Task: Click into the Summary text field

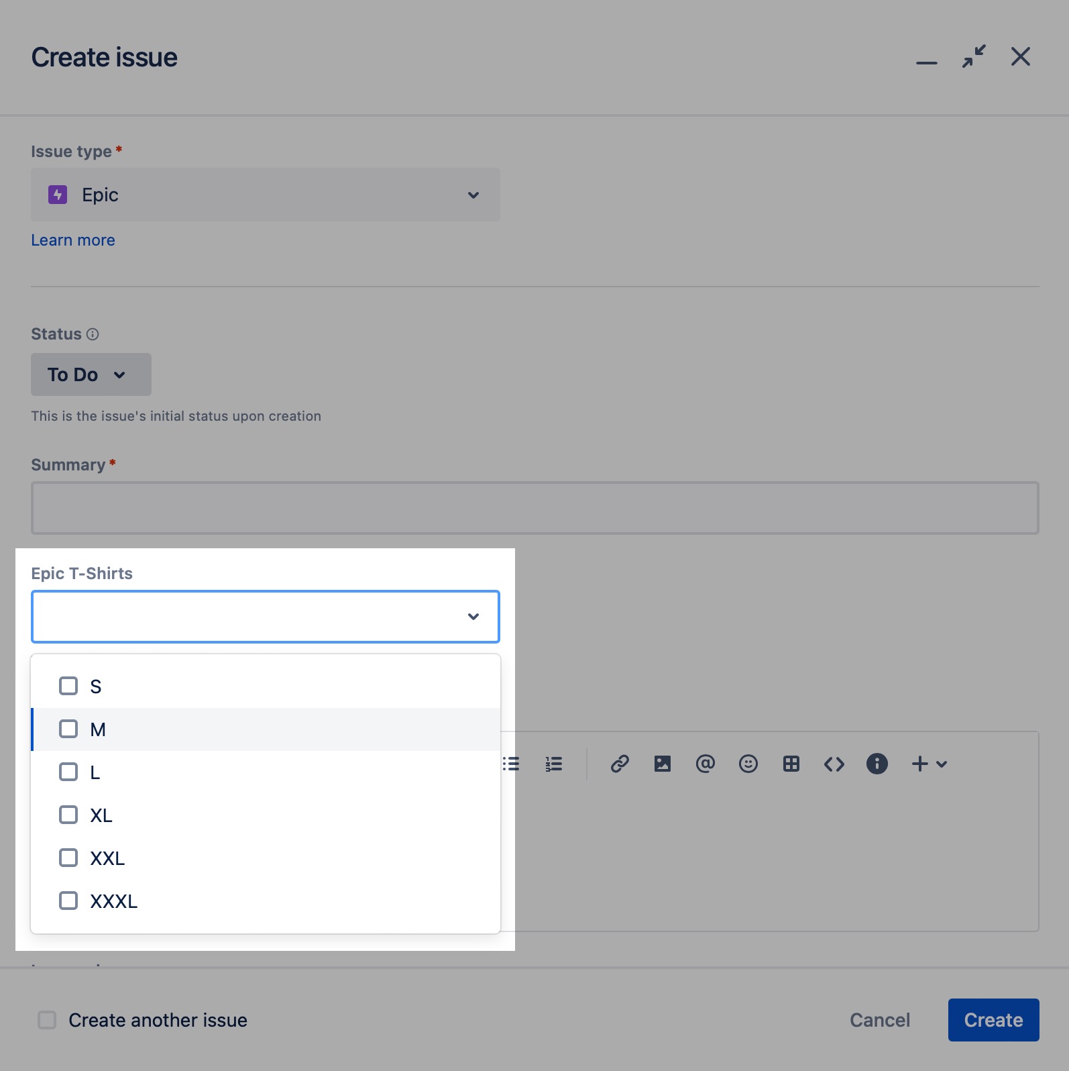Action: (534, 508)
